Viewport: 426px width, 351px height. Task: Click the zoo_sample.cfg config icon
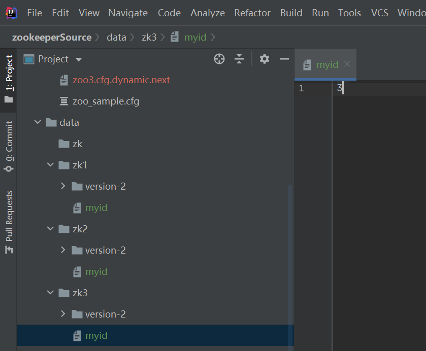click(64, 101)
